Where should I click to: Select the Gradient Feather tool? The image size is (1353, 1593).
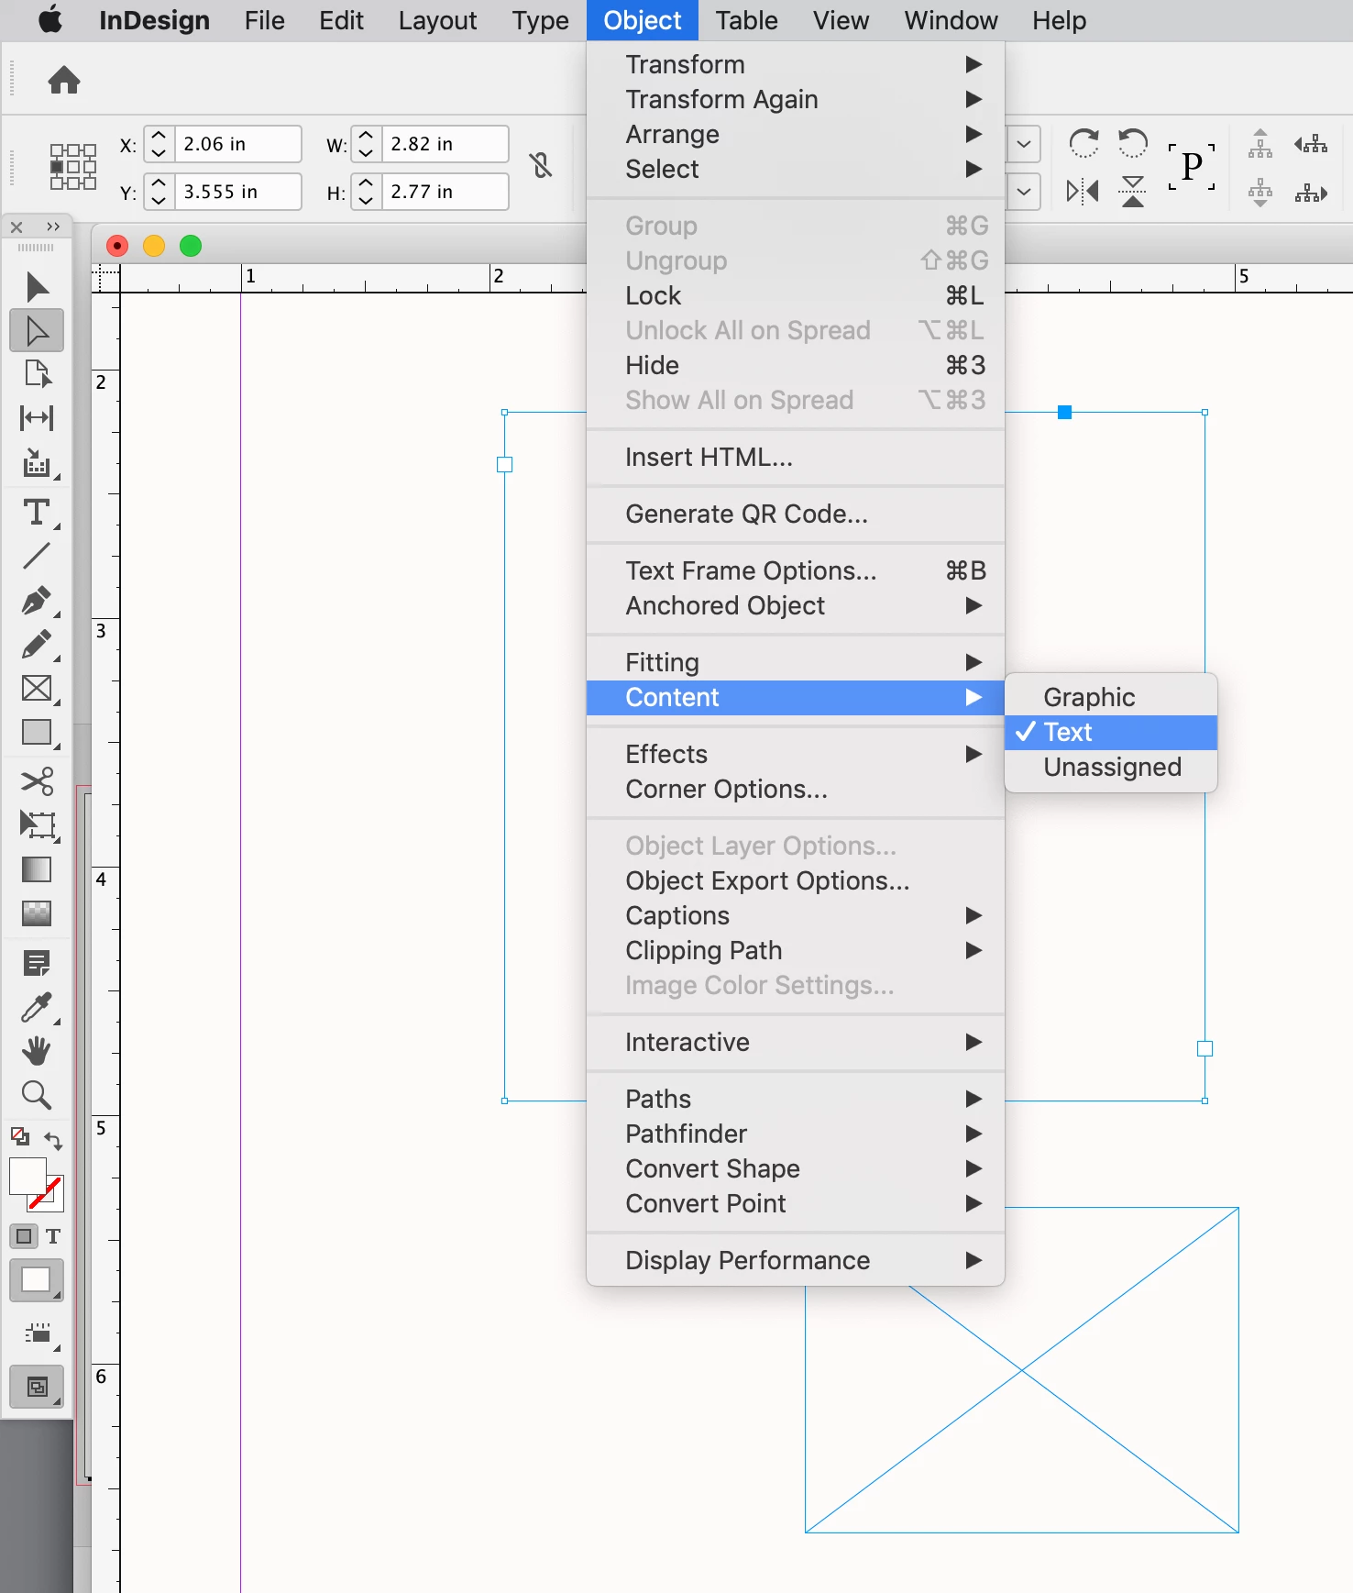(x=37, y=913)
